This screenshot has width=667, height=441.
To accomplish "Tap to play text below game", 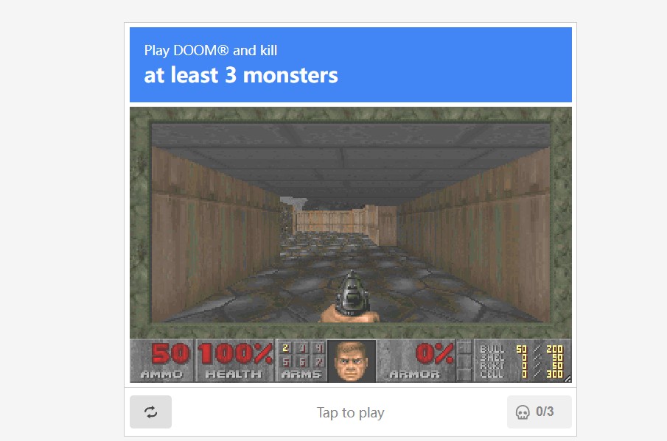I will (351, 412).
